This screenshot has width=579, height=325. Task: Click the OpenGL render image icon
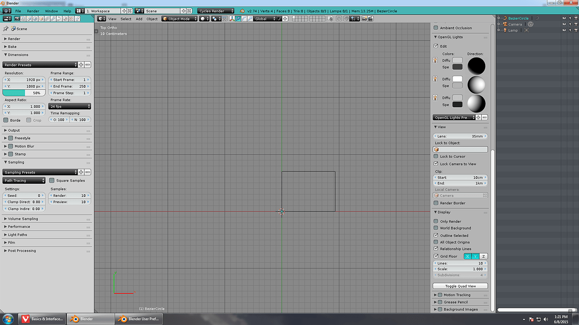(x=364, y=19)
